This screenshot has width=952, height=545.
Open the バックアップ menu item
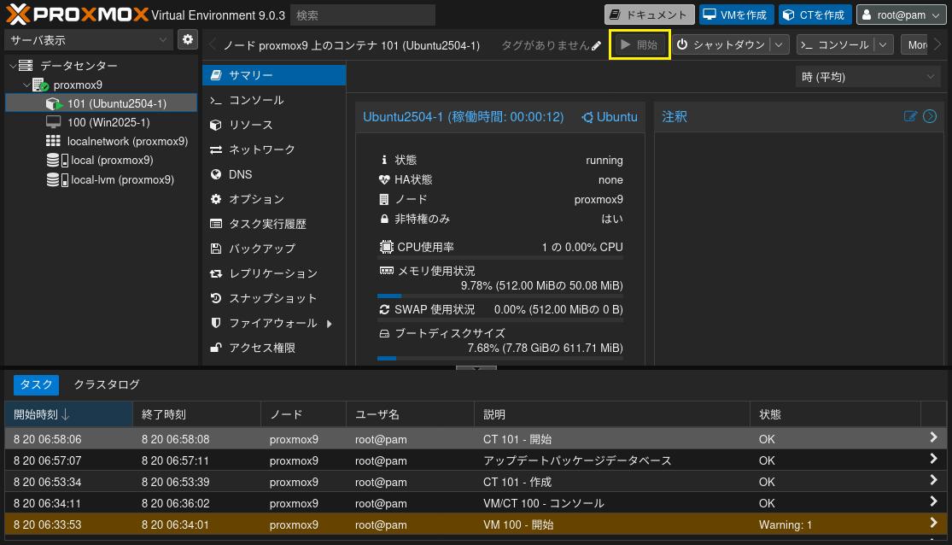274,249
